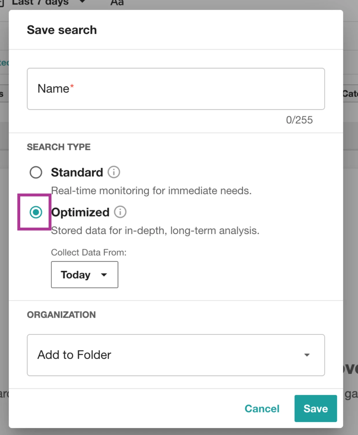Click the Stored data description text
This screenshot has width=358, height=435.
pos(155,230)
